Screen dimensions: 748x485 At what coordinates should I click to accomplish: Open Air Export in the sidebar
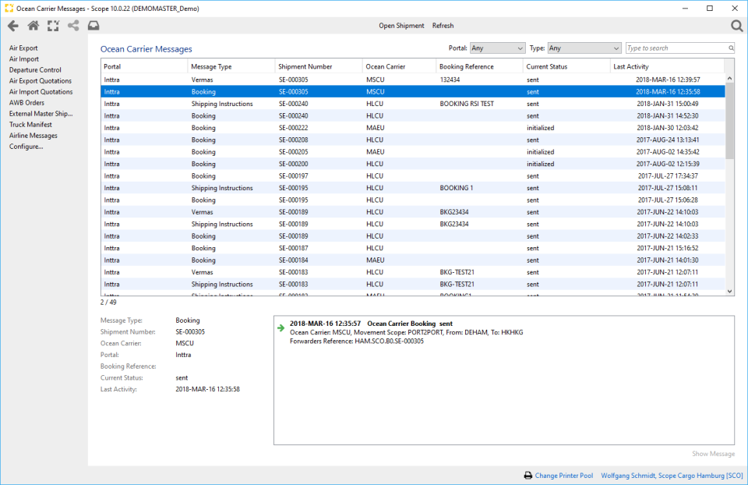tap(23, 48)
